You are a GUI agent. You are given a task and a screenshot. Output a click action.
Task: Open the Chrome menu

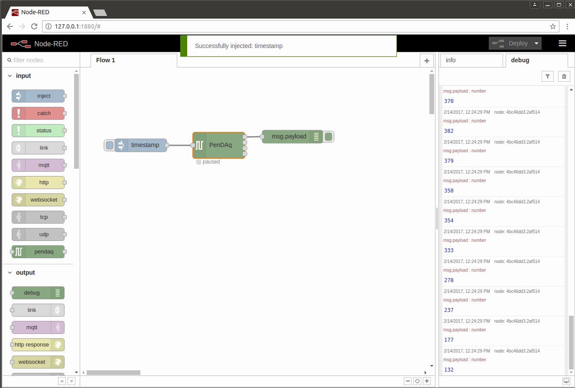567,26
